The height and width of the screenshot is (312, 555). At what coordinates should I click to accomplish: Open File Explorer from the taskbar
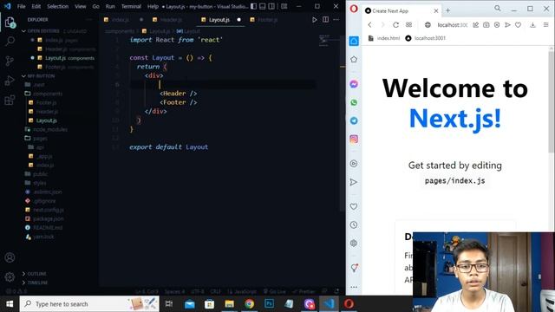click(x=229, y=304)
